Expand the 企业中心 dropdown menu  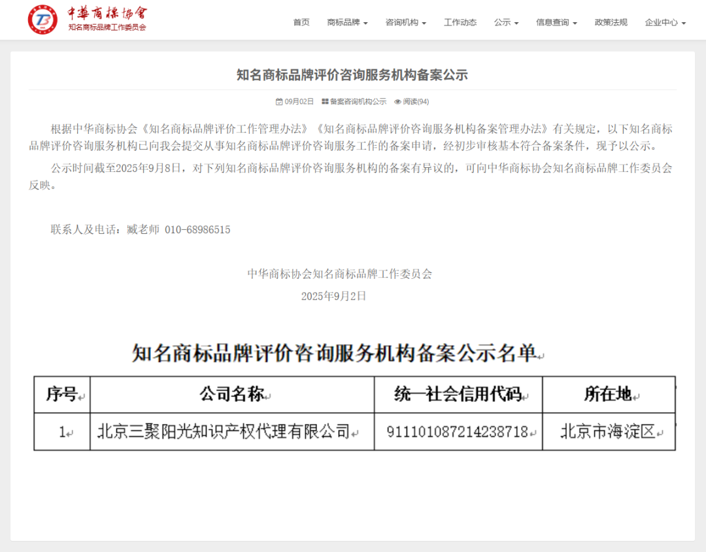click(x=665, y=22)
